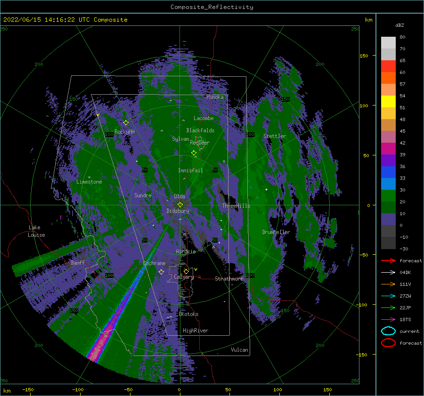Screen dimensions: 424x396
Task: Click the Stettler label
Action: 275,136
